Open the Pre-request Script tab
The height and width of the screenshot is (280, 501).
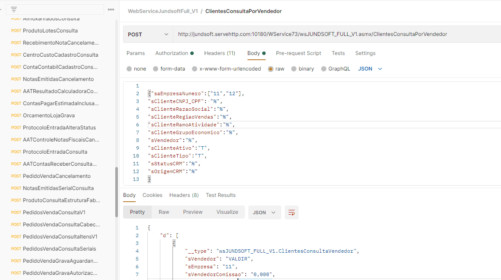pos(299,53)
